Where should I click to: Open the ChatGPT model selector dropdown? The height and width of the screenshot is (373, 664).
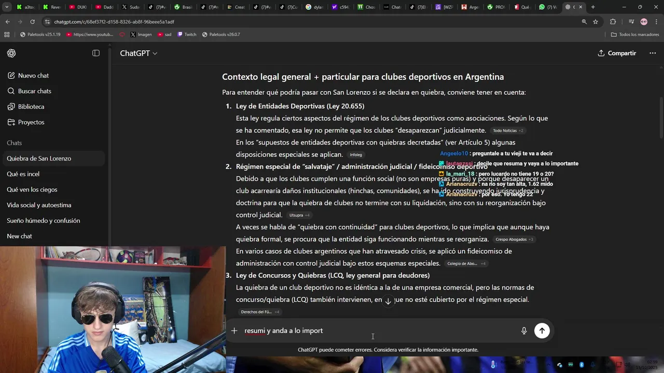(139, 53)
